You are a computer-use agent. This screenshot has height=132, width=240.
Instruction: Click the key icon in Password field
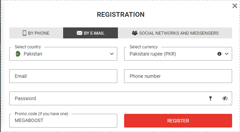(x=211, y=98)
